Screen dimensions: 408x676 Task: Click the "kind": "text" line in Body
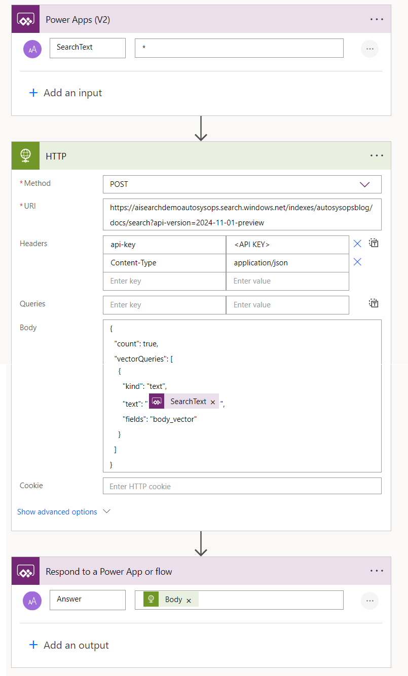[145, 386]
